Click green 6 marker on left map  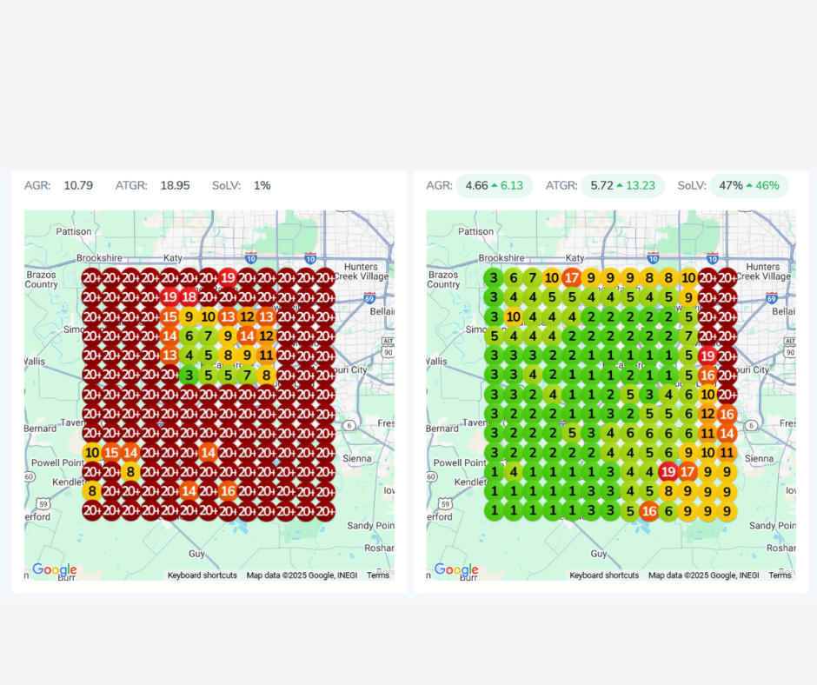pos(189,336)
